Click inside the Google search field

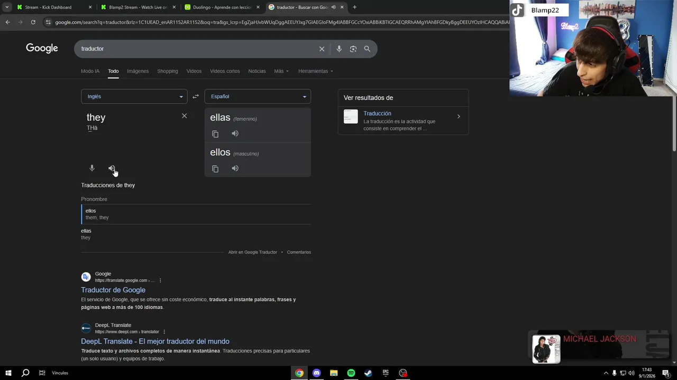pos(196,49)
